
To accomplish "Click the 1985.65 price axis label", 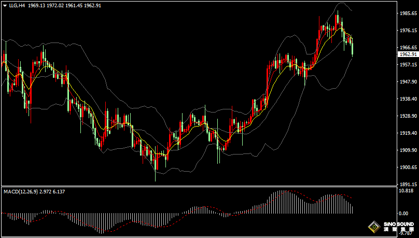I will tap(408, 13).
